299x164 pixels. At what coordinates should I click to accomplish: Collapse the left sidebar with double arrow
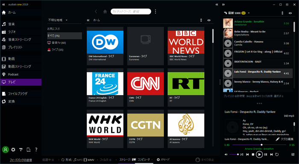click(3, 4)
